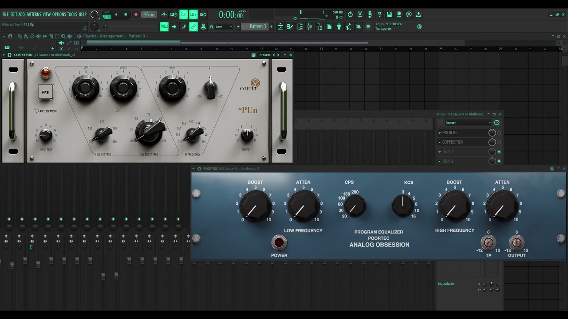Click the one-click audio recording microphone icon
This screenshot has height=319, width=568.
click(370, 15)
